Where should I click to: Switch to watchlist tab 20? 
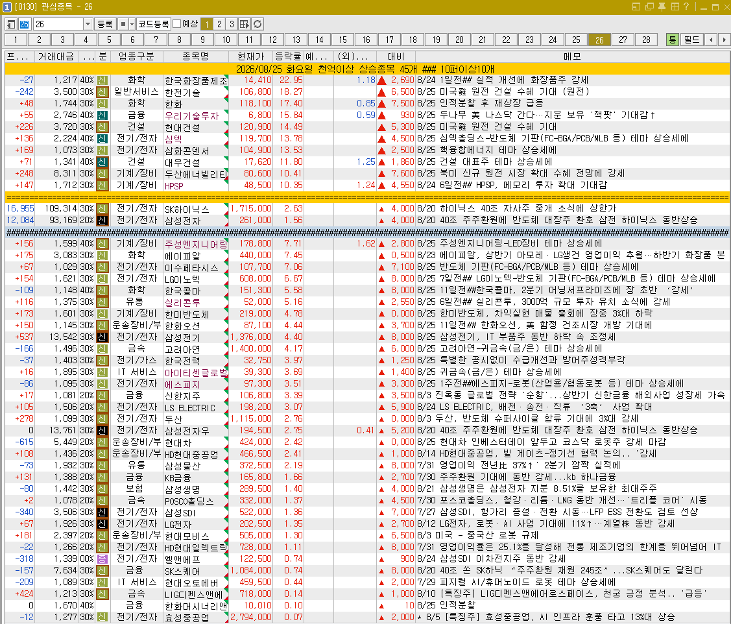[x=460, y=40]
